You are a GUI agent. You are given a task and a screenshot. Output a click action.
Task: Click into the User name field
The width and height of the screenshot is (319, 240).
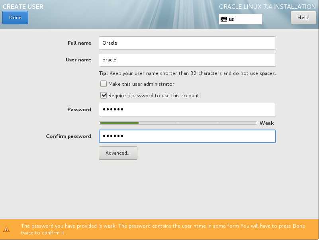pyautogui.click(x=187, y=60)
